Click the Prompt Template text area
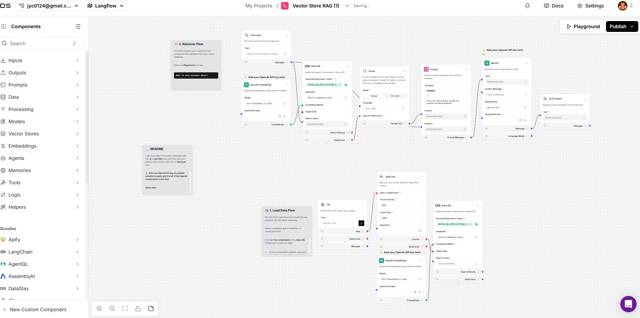Screen dimensions: 640x318 point(446,96)
